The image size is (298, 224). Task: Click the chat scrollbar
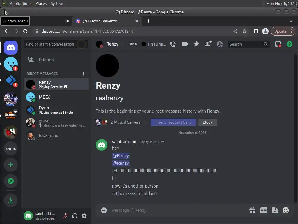295,128
